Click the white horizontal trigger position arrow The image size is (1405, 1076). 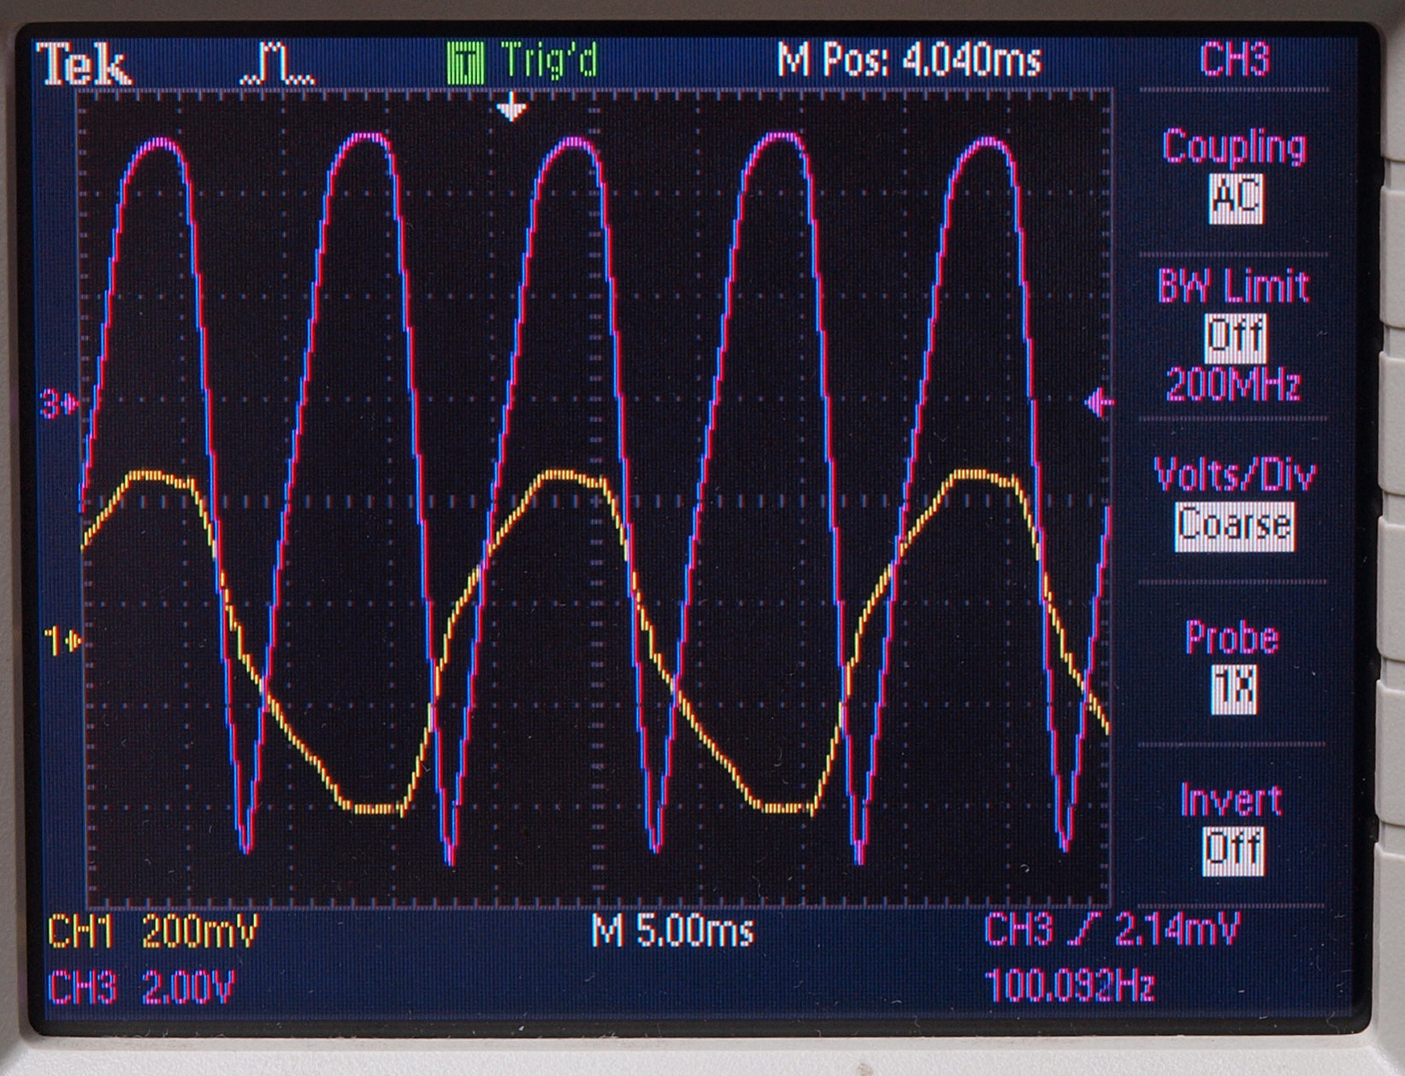[511, 109]
